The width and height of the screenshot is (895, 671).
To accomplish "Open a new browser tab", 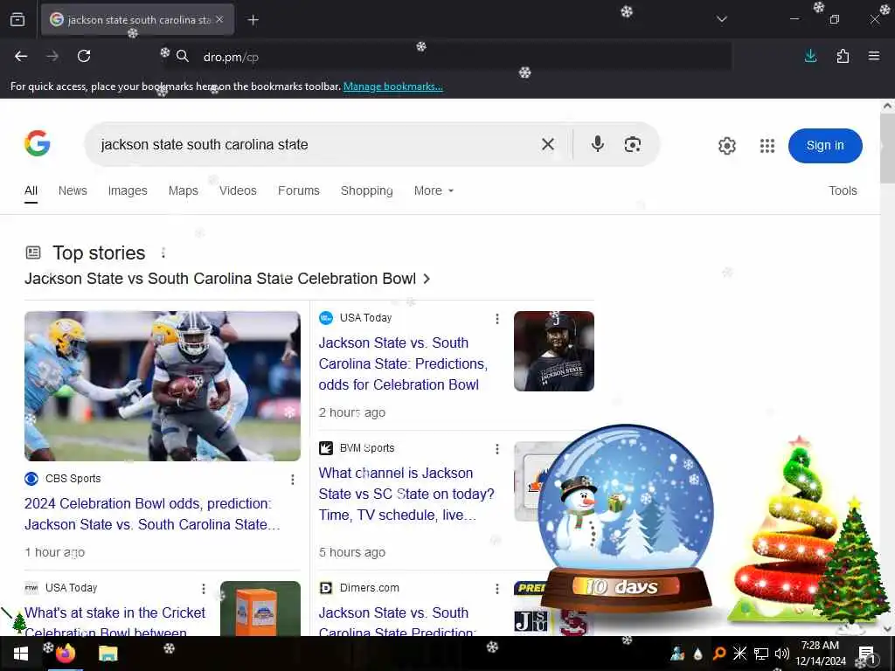I will (x=253, y=20).
